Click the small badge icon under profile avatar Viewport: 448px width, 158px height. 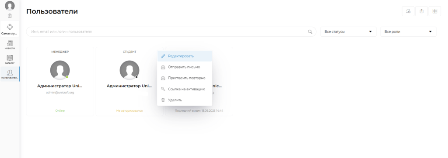click(10, 16)
